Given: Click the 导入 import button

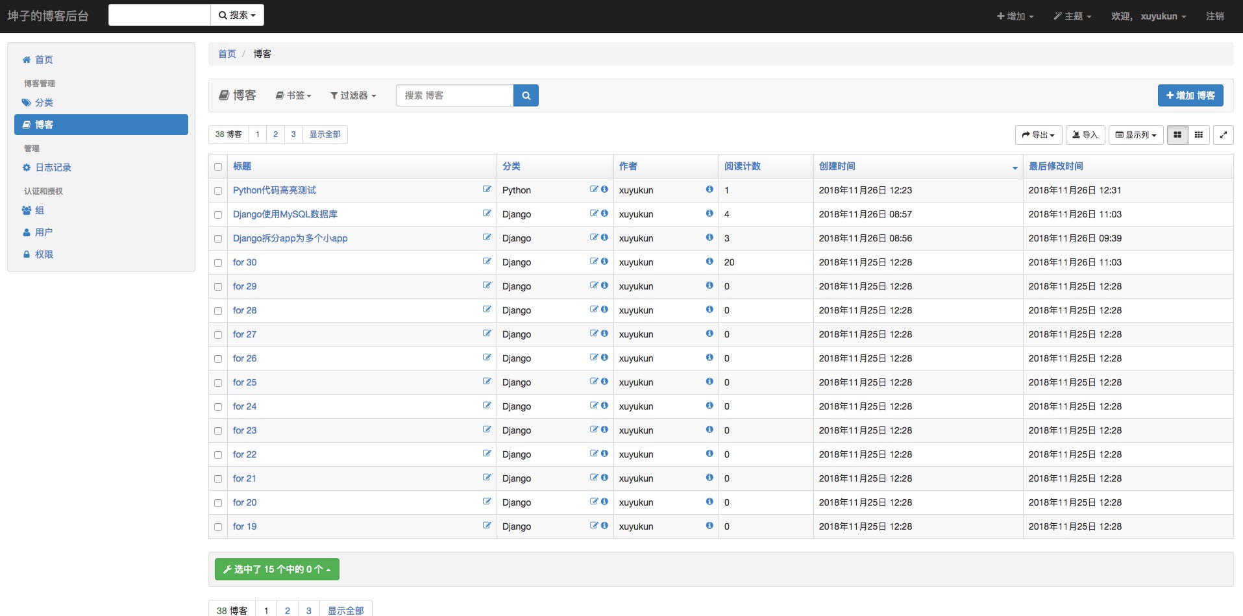Looking at the screenshot, I should point(1085,135).
